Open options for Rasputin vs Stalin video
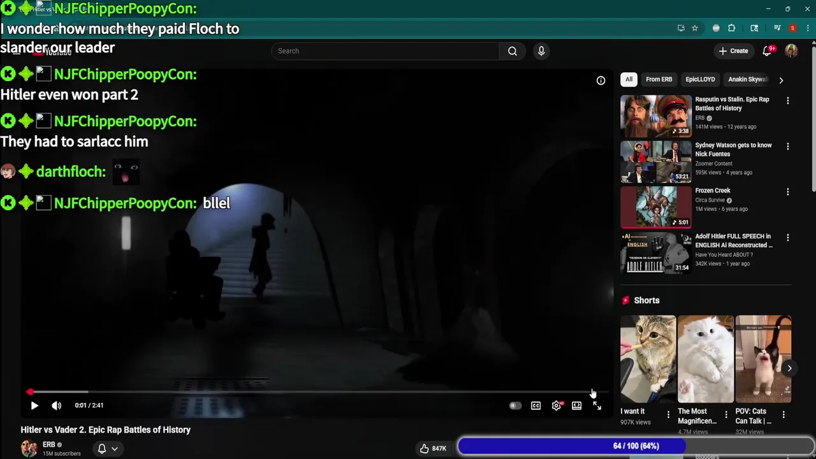Image resolution: width=816 pixels, height=459 pixels. [788, 101]
